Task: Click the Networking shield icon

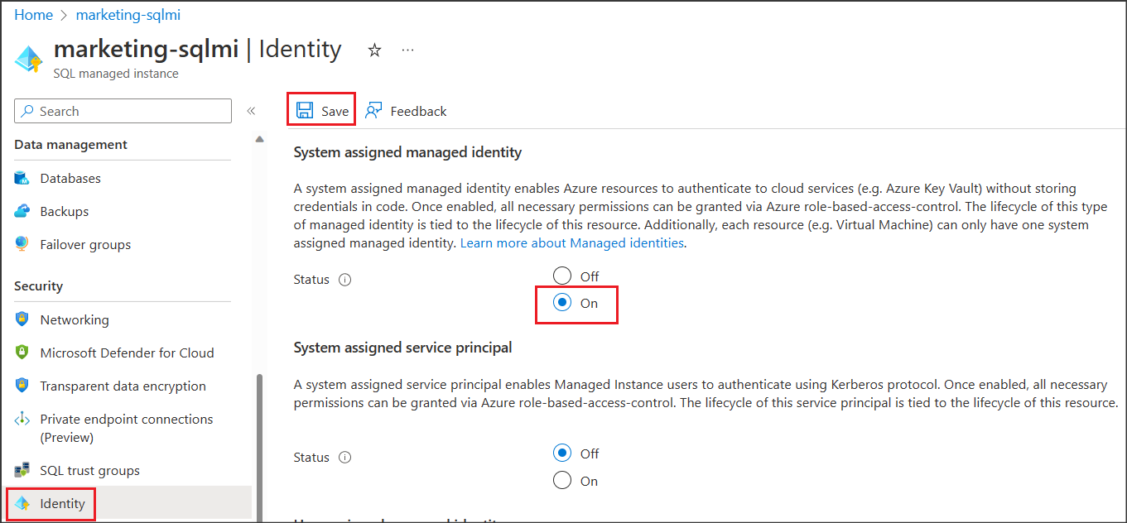Action: [22, 320]
